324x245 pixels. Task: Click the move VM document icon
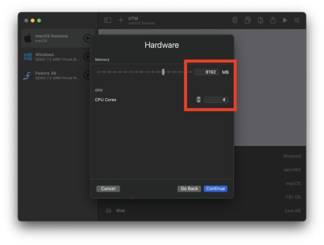point(260,20)
